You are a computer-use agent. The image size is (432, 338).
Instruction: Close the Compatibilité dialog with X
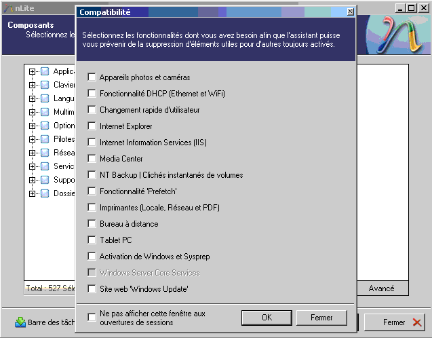tap(350, 12)
